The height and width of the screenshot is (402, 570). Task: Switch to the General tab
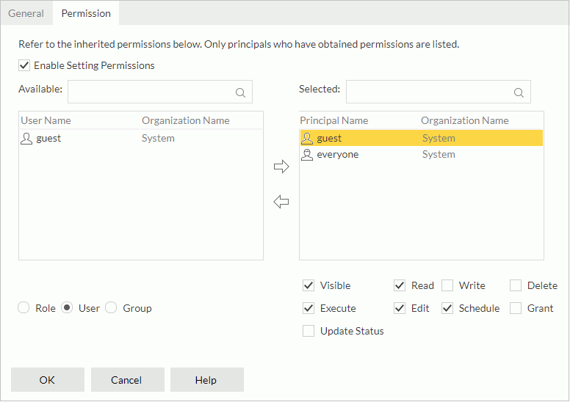click(26, 13)
